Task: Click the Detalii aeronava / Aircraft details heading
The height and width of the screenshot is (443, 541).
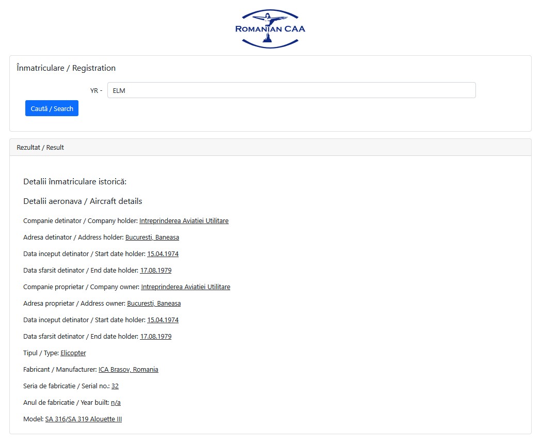Action: click(83, 201)
